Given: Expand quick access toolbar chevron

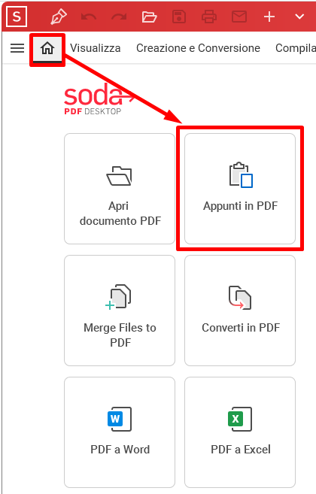Looking at the screenshot, I should click(299, 17).
